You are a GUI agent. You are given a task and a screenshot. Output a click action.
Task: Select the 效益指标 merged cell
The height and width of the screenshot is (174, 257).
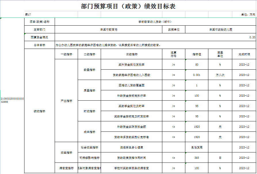coord(66,152)
